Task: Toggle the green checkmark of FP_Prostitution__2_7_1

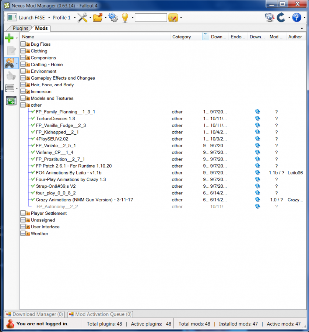Action: [33, 159]
